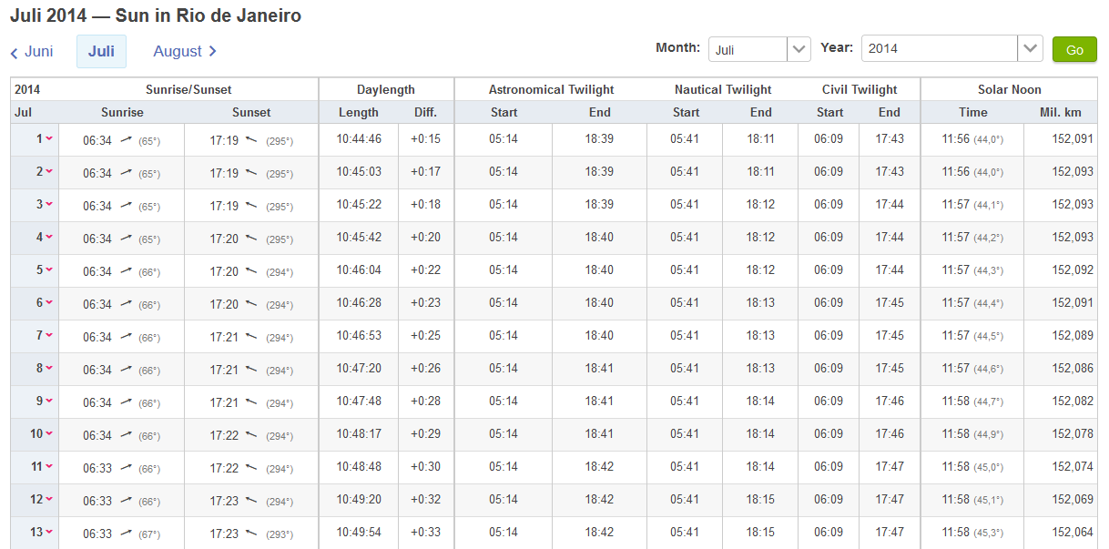The image size is (1109, 549).
Task: Select distance value 152,064
Action: [x=1073, y=533]
